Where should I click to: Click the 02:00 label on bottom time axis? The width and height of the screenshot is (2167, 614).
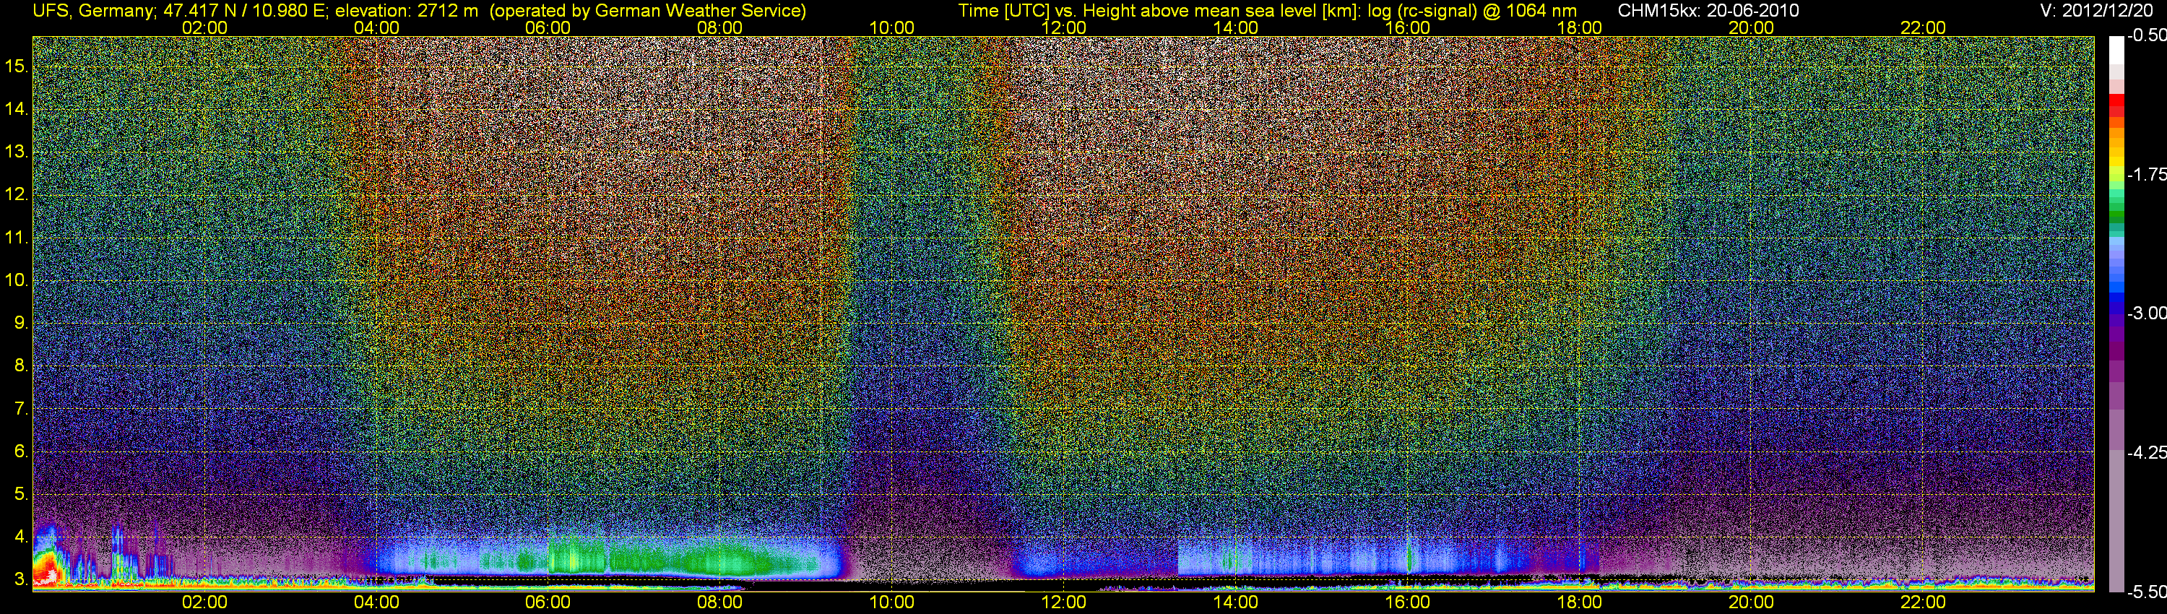[x=204, y=602]
